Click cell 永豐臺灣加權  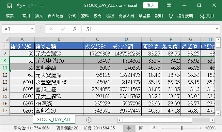click(59, 82)
